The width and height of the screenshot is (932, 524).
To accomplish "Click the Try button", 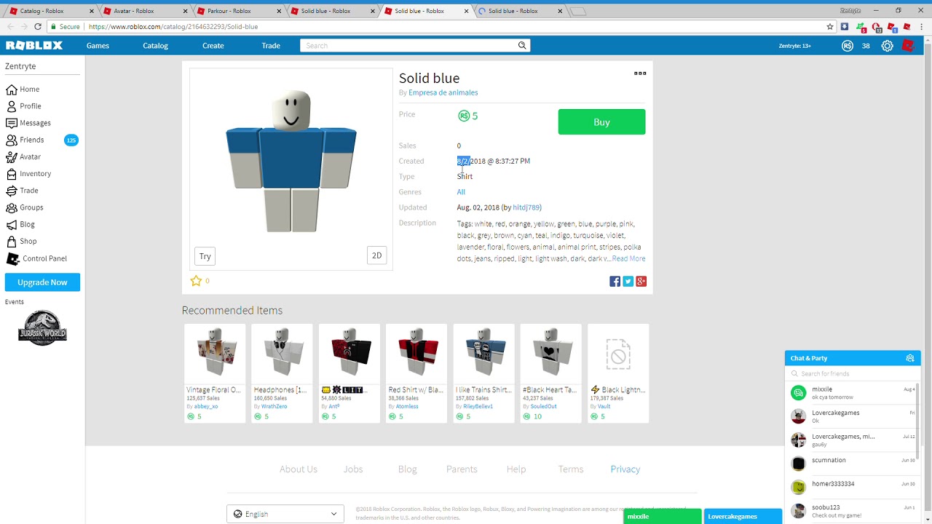I will pos(205,256).
